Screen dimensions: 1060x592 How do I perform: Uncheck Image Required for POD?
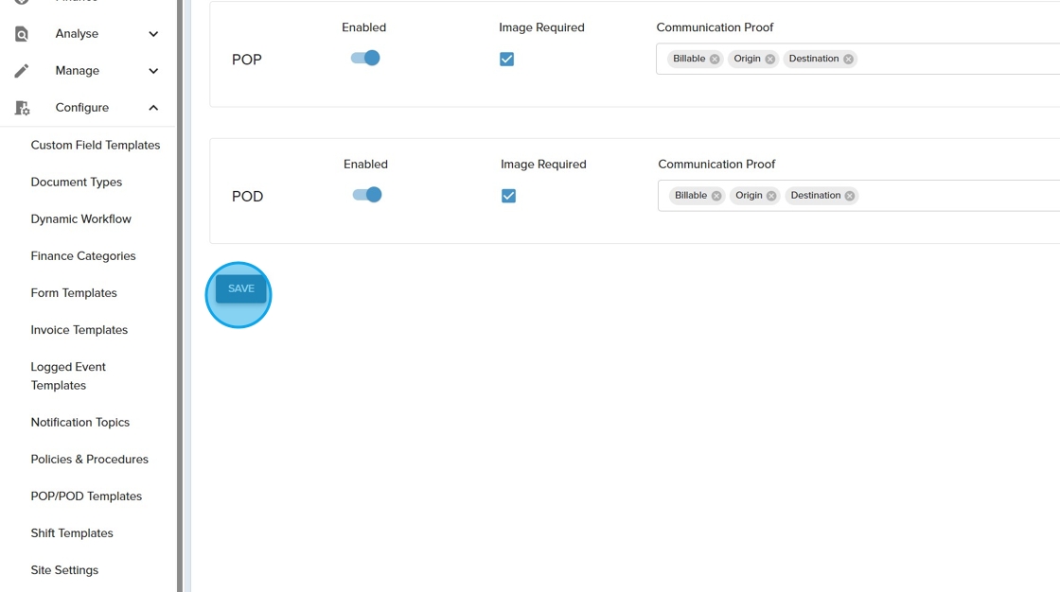click(509, 196)
